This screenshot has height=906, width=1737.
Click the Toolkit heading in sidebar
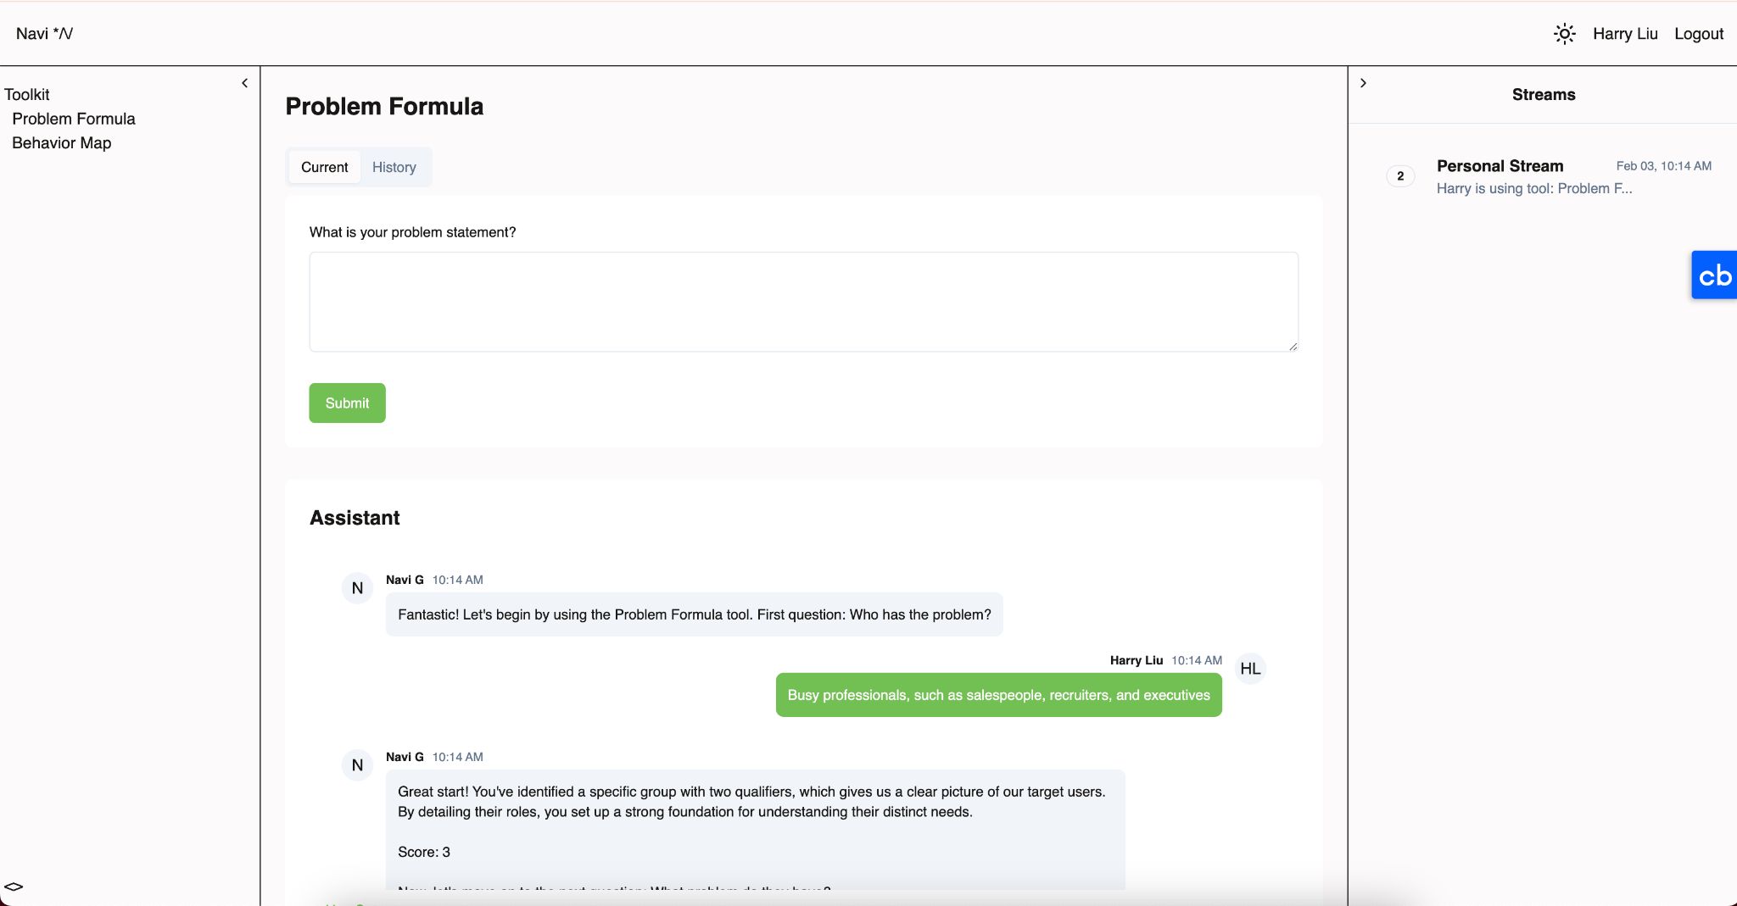[27, 95]
